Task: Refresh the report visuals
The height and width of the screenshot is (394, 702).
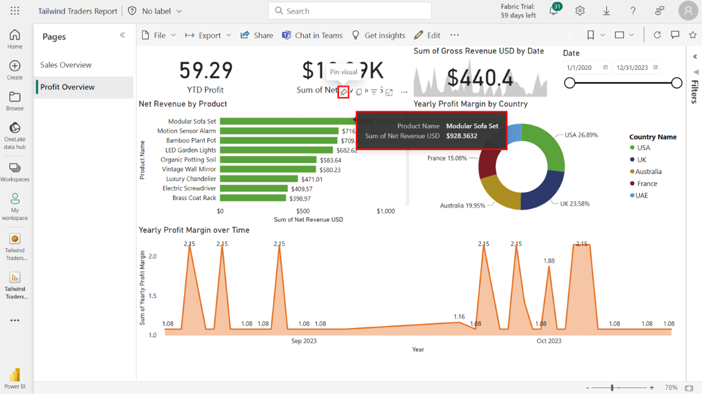Action: click(657, 35)
